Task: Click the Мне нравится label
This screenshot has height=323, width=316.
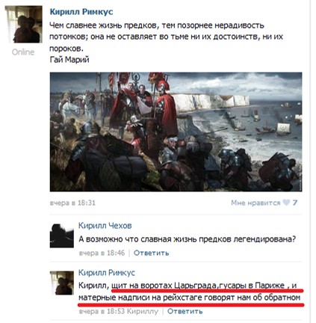Action: [255, 203]
